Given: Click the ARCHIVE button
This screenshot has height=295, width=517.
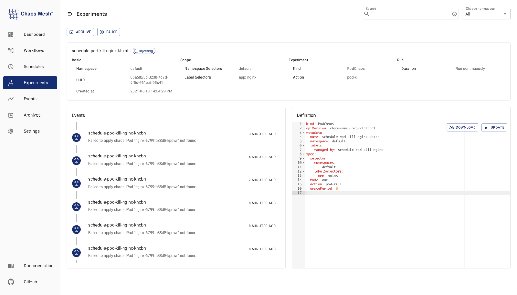Looking at the screenshot, I should [80, 32].
